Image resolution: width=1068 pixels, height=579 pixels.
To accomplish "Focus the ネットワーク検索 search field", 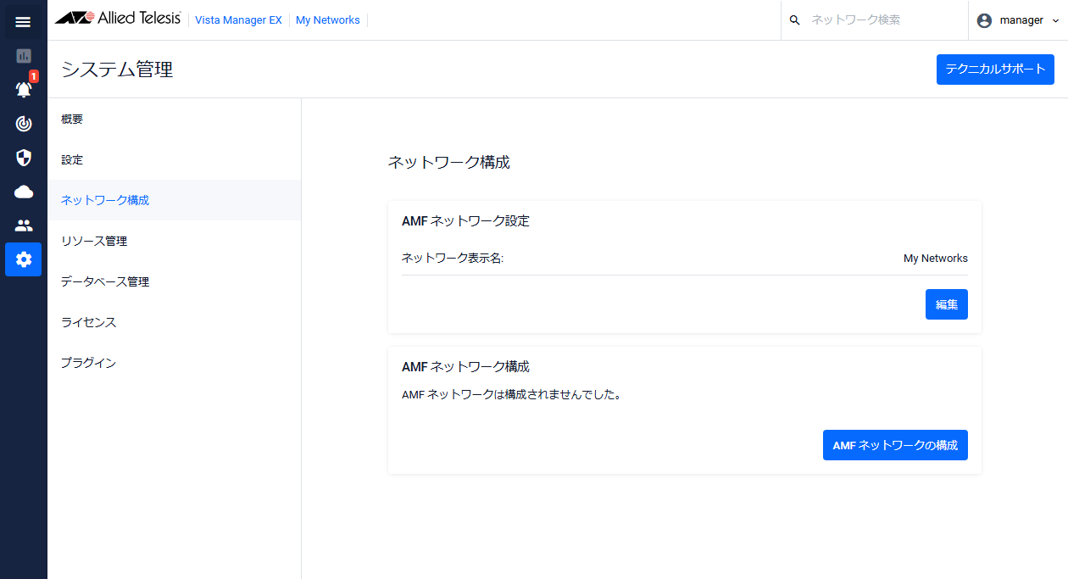I will click(877, 20).
